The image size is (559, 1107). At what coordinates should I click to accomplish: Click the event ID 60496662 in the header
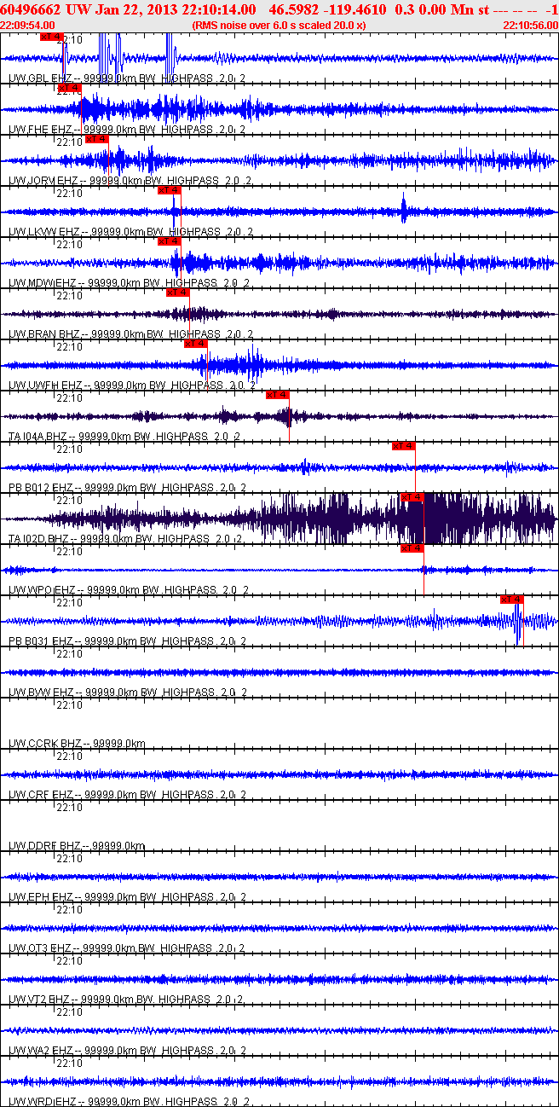pos(30,9)
